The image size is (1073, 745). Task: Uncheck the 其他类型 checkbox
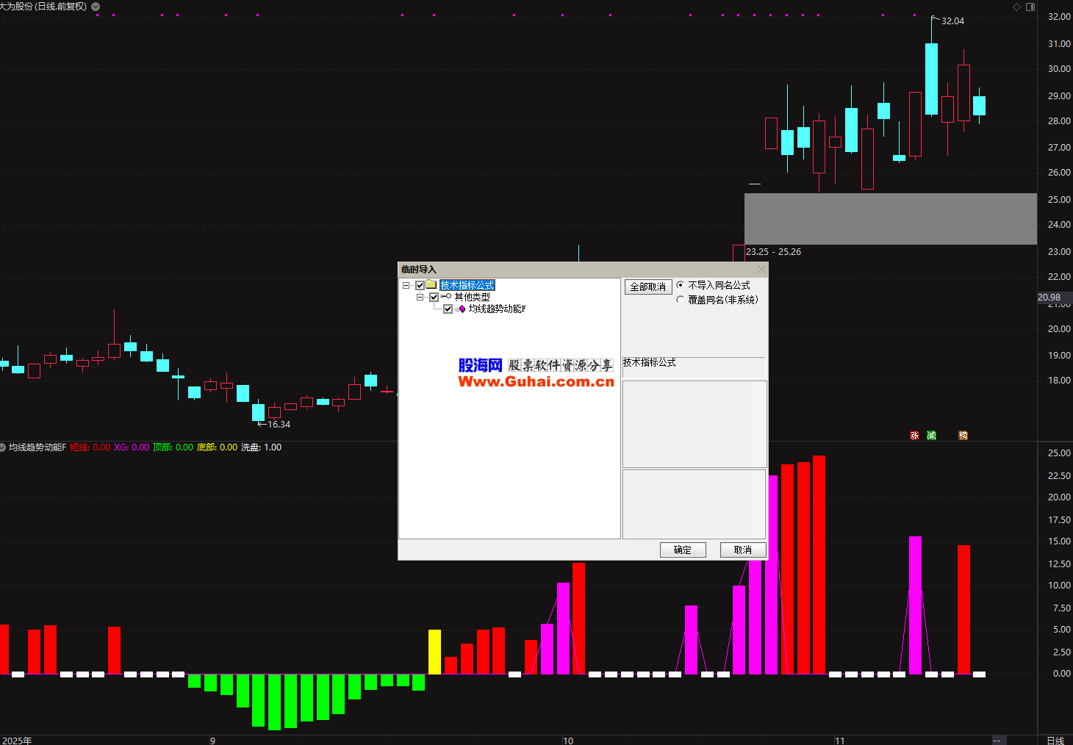pyautogui.click(x=434, y=297)
